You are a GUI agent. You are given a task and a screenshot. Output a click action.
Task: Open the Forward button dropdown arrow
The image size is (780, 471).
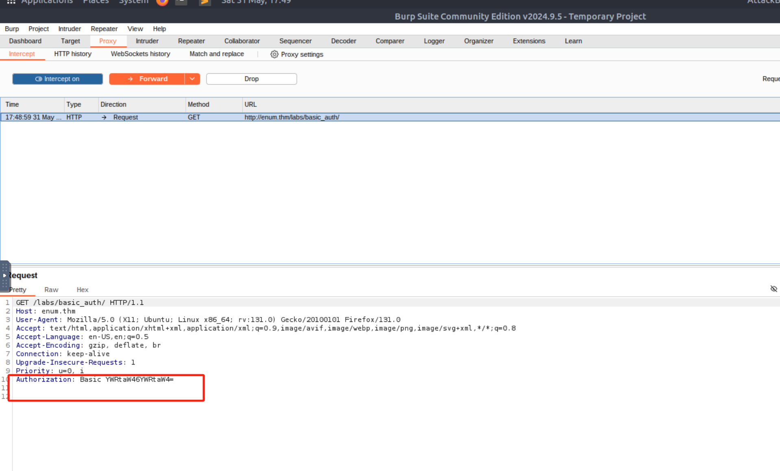point(192,79)
